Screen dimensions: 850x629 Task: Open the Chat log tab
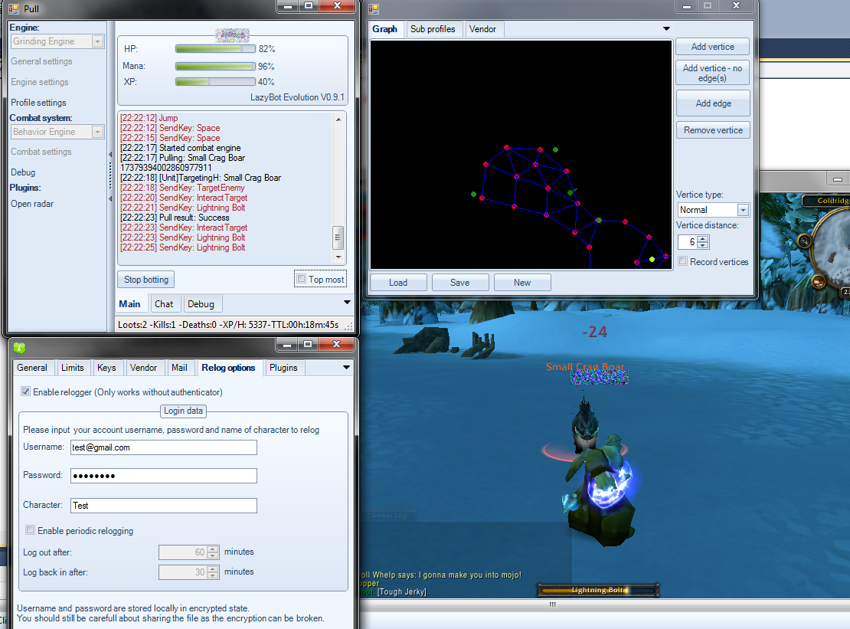click(164, 304)
